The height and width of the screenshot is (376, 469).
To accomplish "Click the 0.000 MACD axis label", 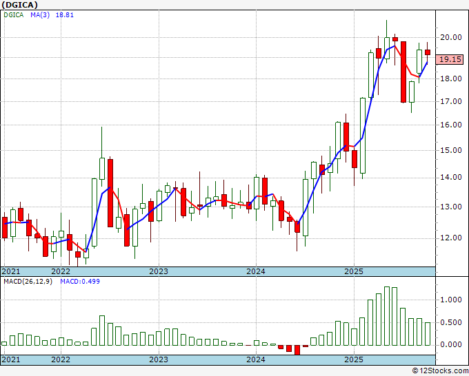I will (451, 344).
